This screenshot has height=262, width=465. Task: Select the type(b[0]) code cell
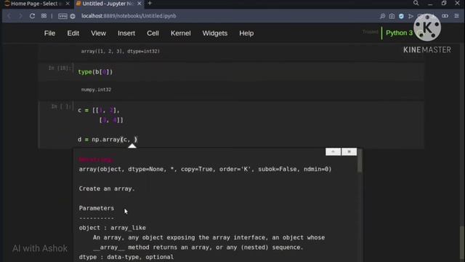(x=231, y=72)
